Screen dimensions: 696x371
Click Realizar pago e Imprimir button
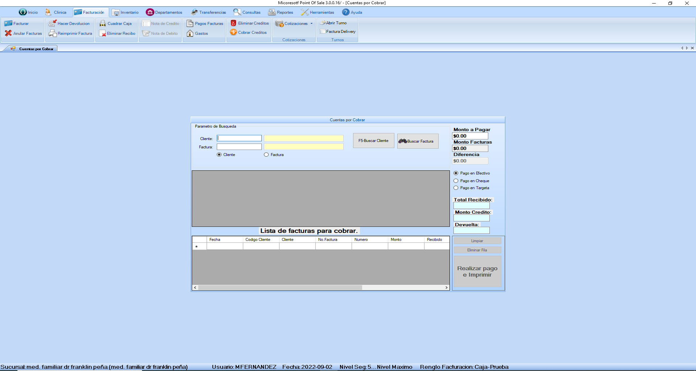click(477, 272)
